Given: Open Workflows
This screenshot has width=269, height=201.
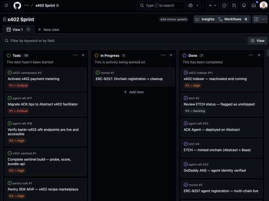Looking at the screenshot, I should click(x=233, y=19).
